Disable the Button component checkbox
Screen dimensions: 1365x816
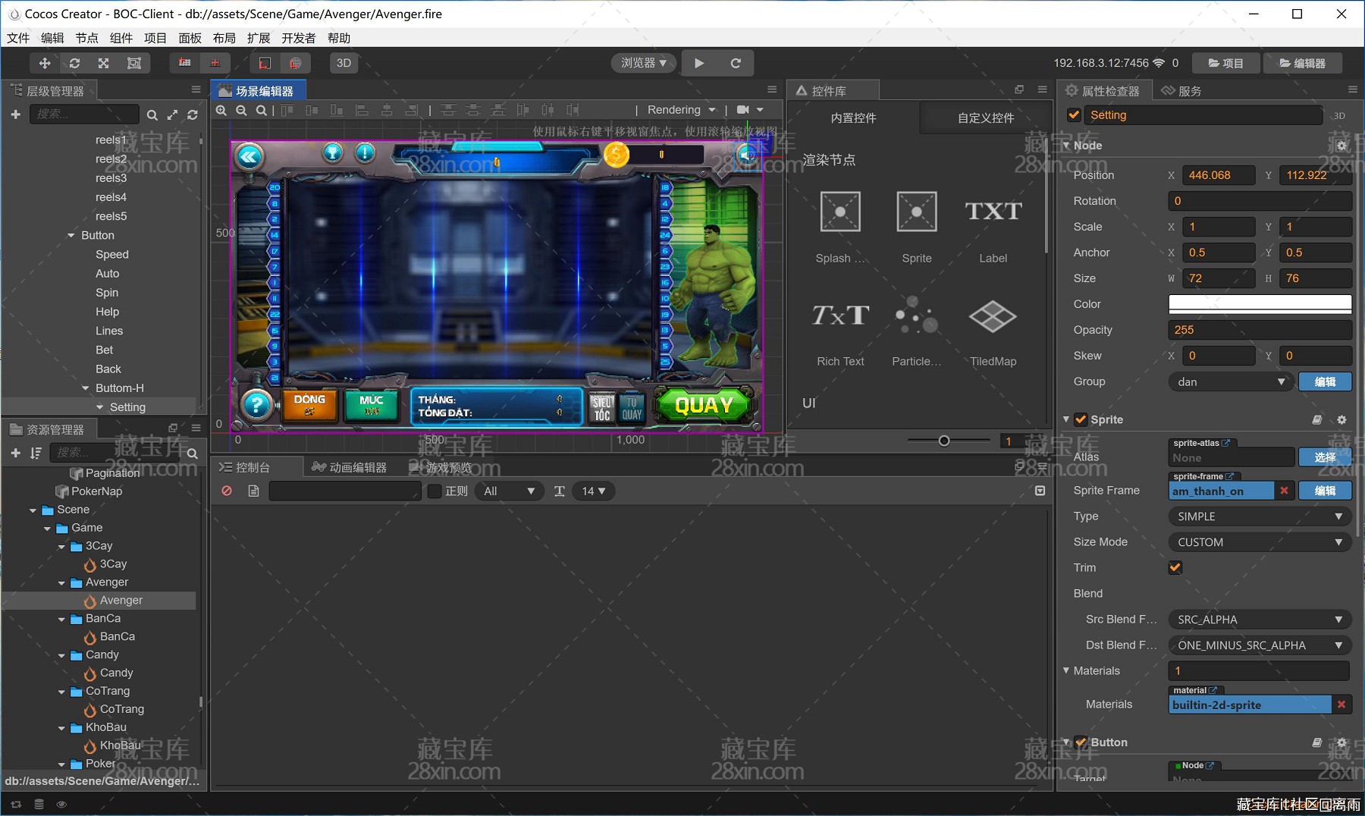pyautogui.click(x=1081, y=742)
